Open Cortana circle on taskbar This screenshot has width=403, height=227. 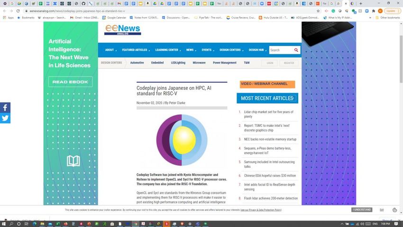pyautogui.click(x=19, y=224)
